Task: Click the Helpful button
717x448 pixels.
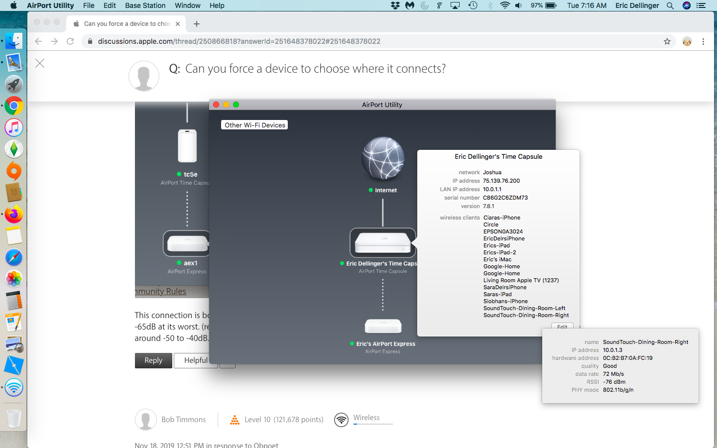Action: pos(196,360)
